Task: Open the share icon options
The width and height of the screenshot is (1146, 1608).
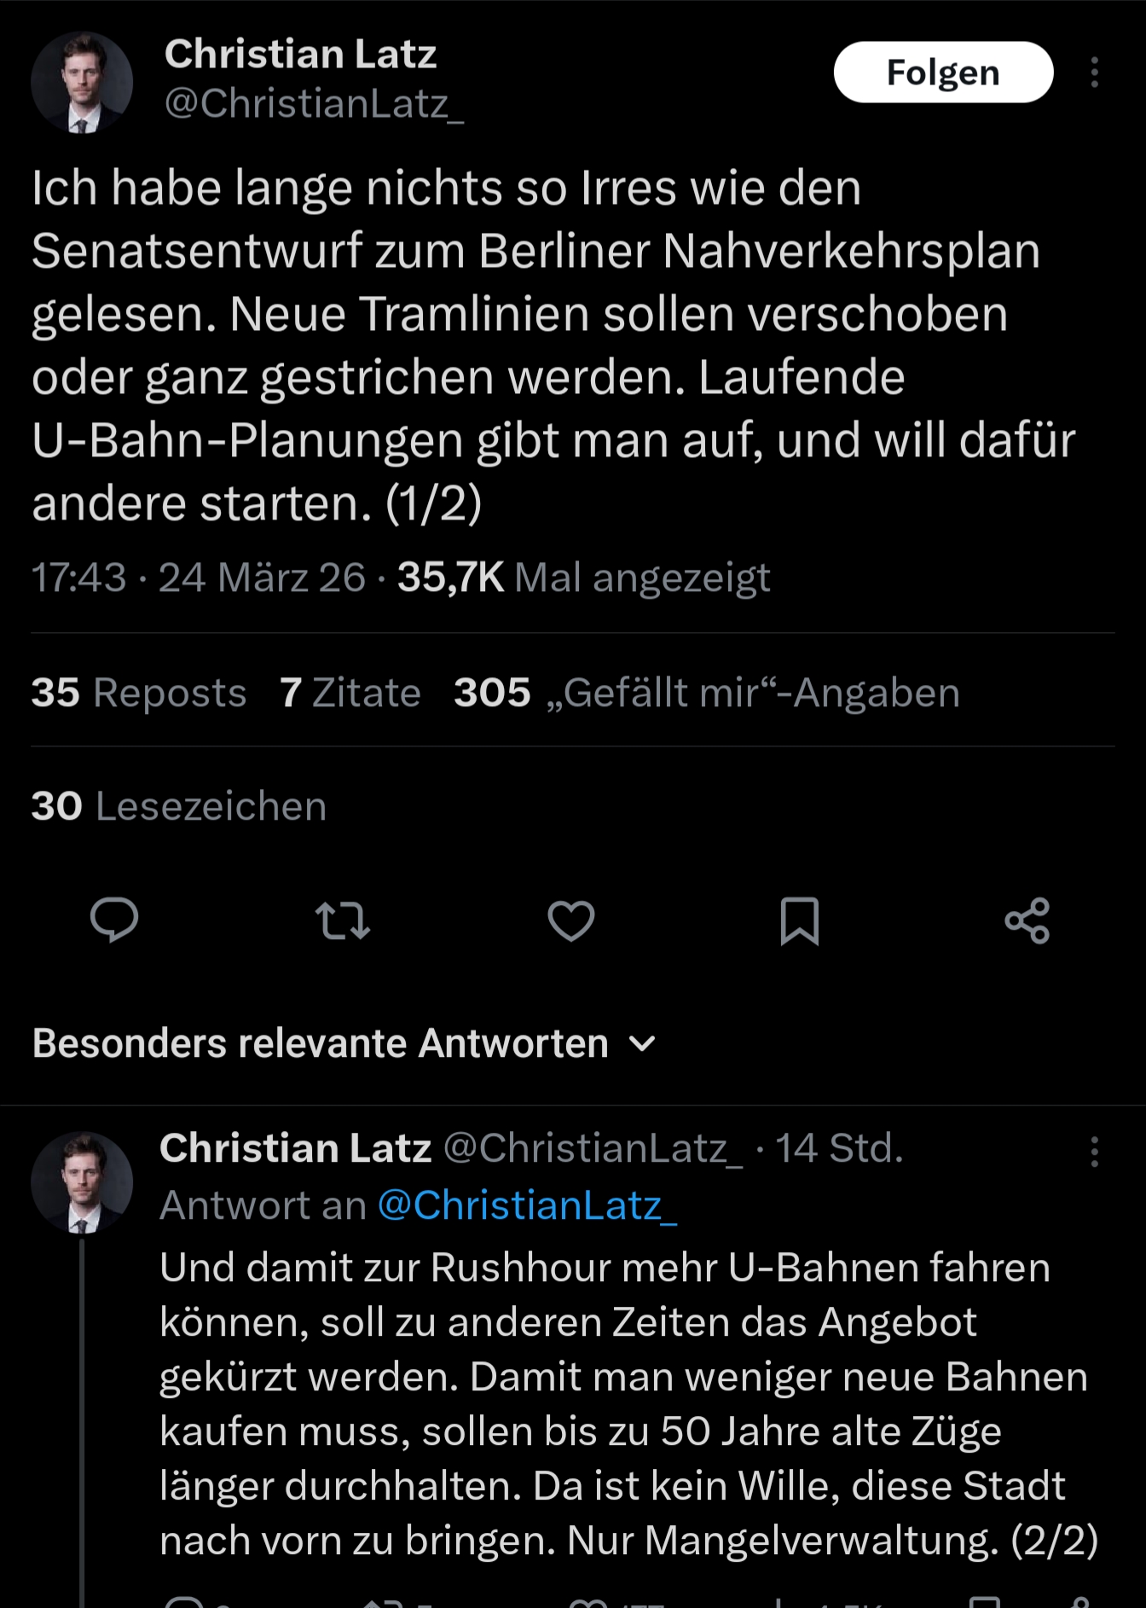Action: 1027,920
